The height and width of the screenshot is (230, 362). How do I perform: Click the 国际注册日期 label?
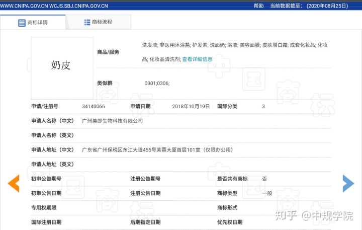point(46,222)
